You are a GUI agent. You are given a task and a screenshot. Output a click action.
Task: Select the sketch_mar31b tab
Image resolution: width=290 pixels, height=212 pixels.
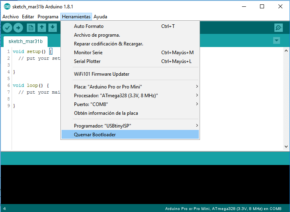[x=26, y=41]
